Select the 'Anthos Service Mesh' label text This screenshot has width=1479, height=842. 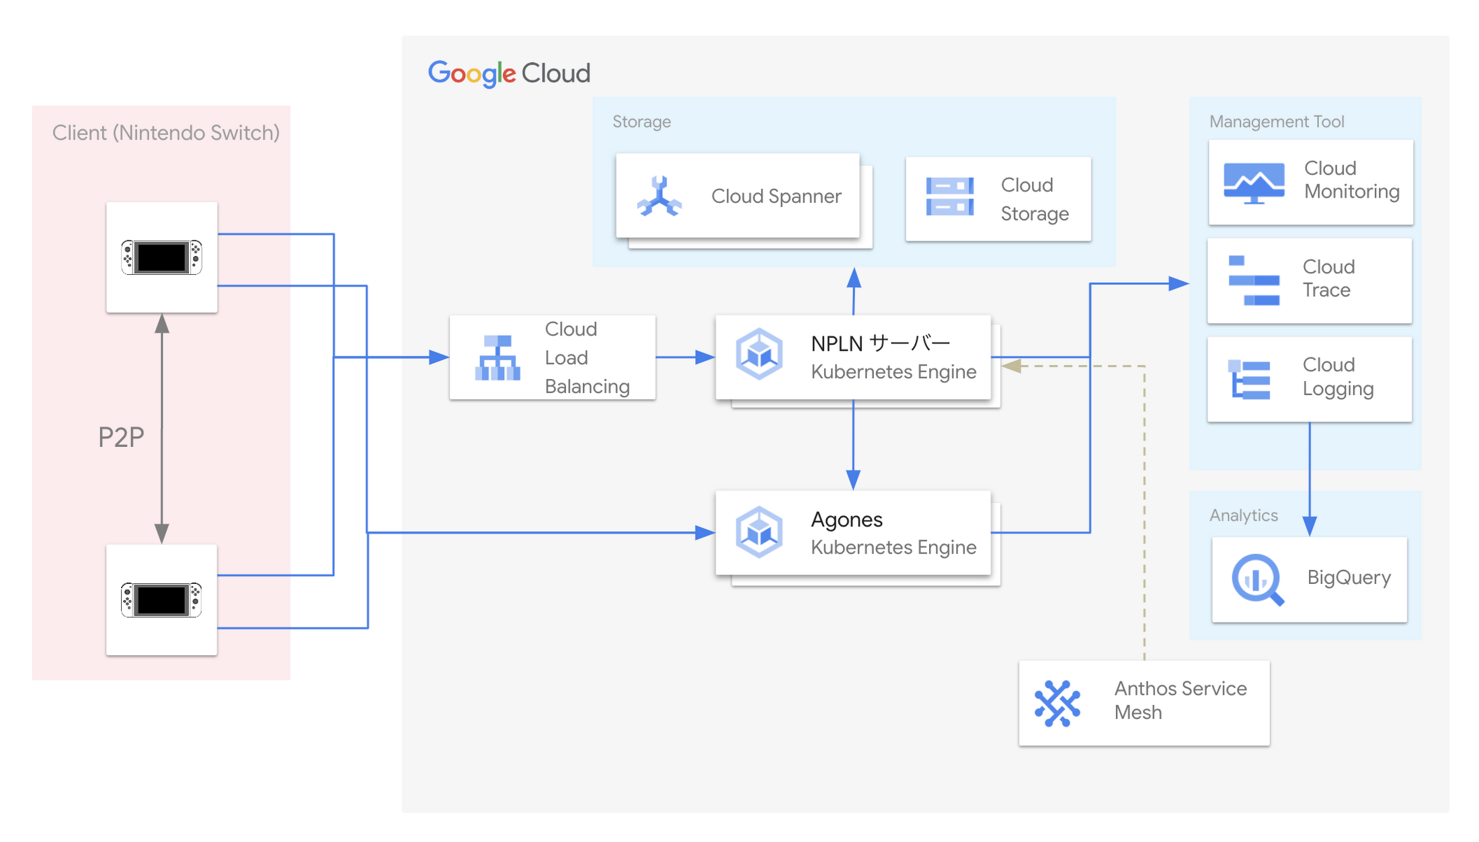click(x=1181, y=700)
